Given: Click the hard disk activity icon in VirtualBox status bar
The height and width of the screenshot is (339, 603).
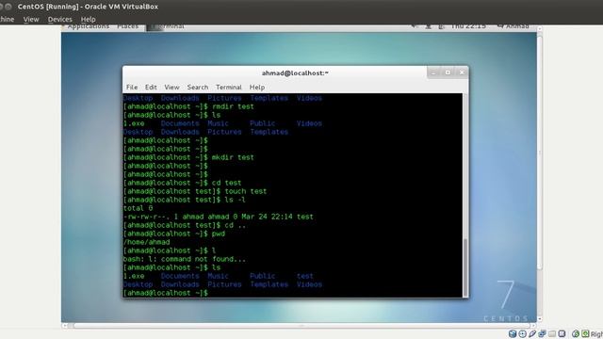Looking at the screenshot, I should click(x=513, y=333).
